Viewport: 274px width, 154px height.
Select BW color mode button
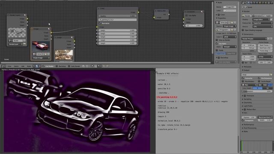click(x=260, y=85)
